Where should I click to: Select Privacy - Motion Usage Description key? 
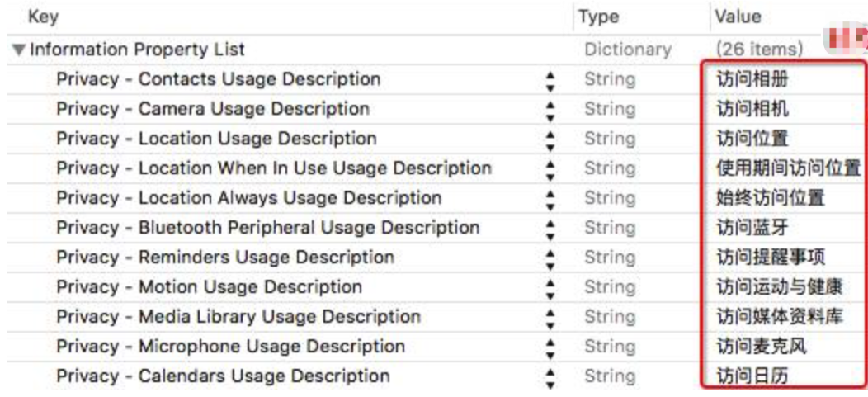[209, 288]
